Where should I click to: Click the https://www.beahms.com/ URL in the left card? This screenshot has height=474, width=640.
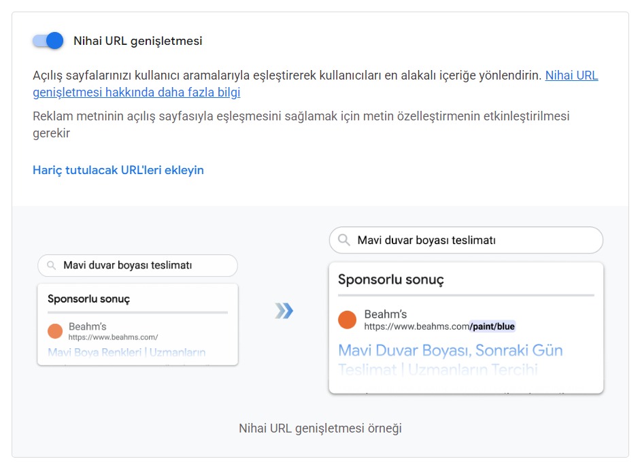(113, 337)
